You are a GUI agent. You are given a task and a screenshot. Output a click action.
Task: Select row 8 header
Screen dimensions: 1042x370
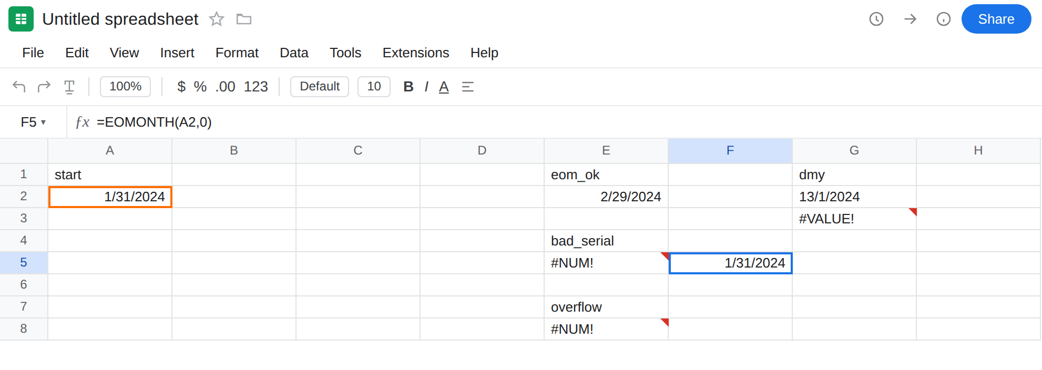[x=24, y=329]
